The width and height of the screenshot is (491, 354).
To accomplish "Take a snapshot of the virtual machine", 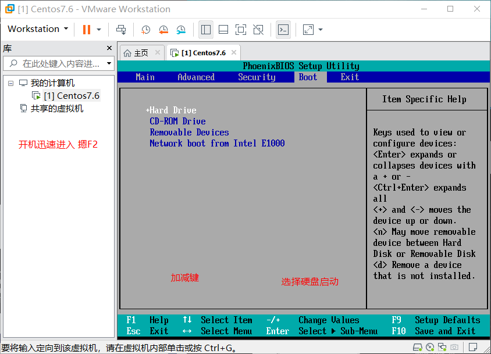I will pos(145,30).
